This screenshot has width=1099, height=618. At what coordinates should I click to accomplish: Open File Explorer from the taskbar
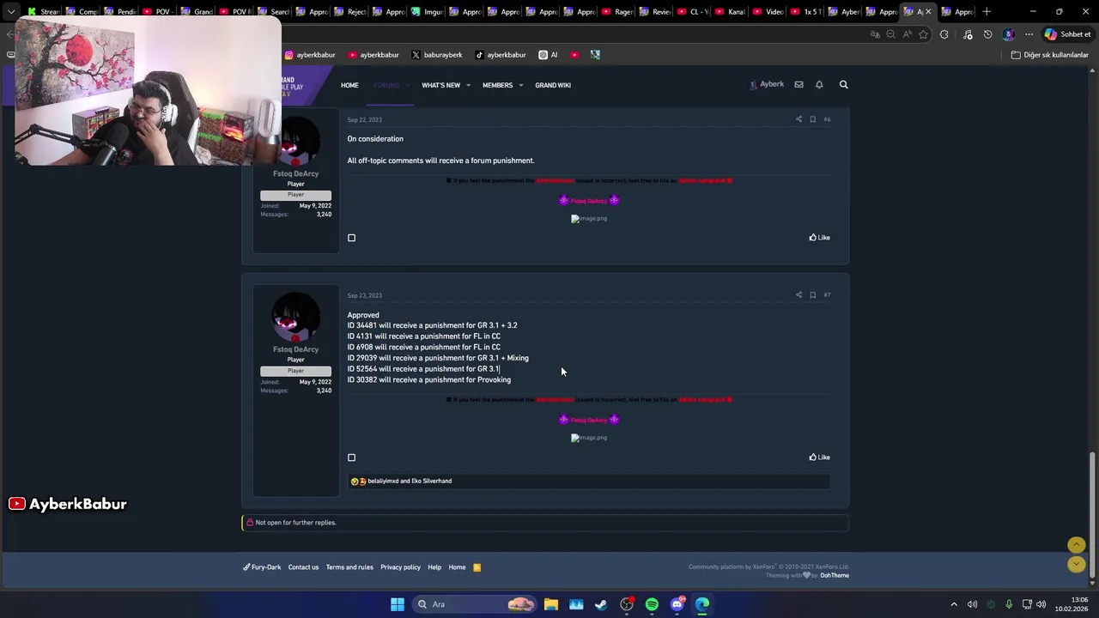point(550,604)
